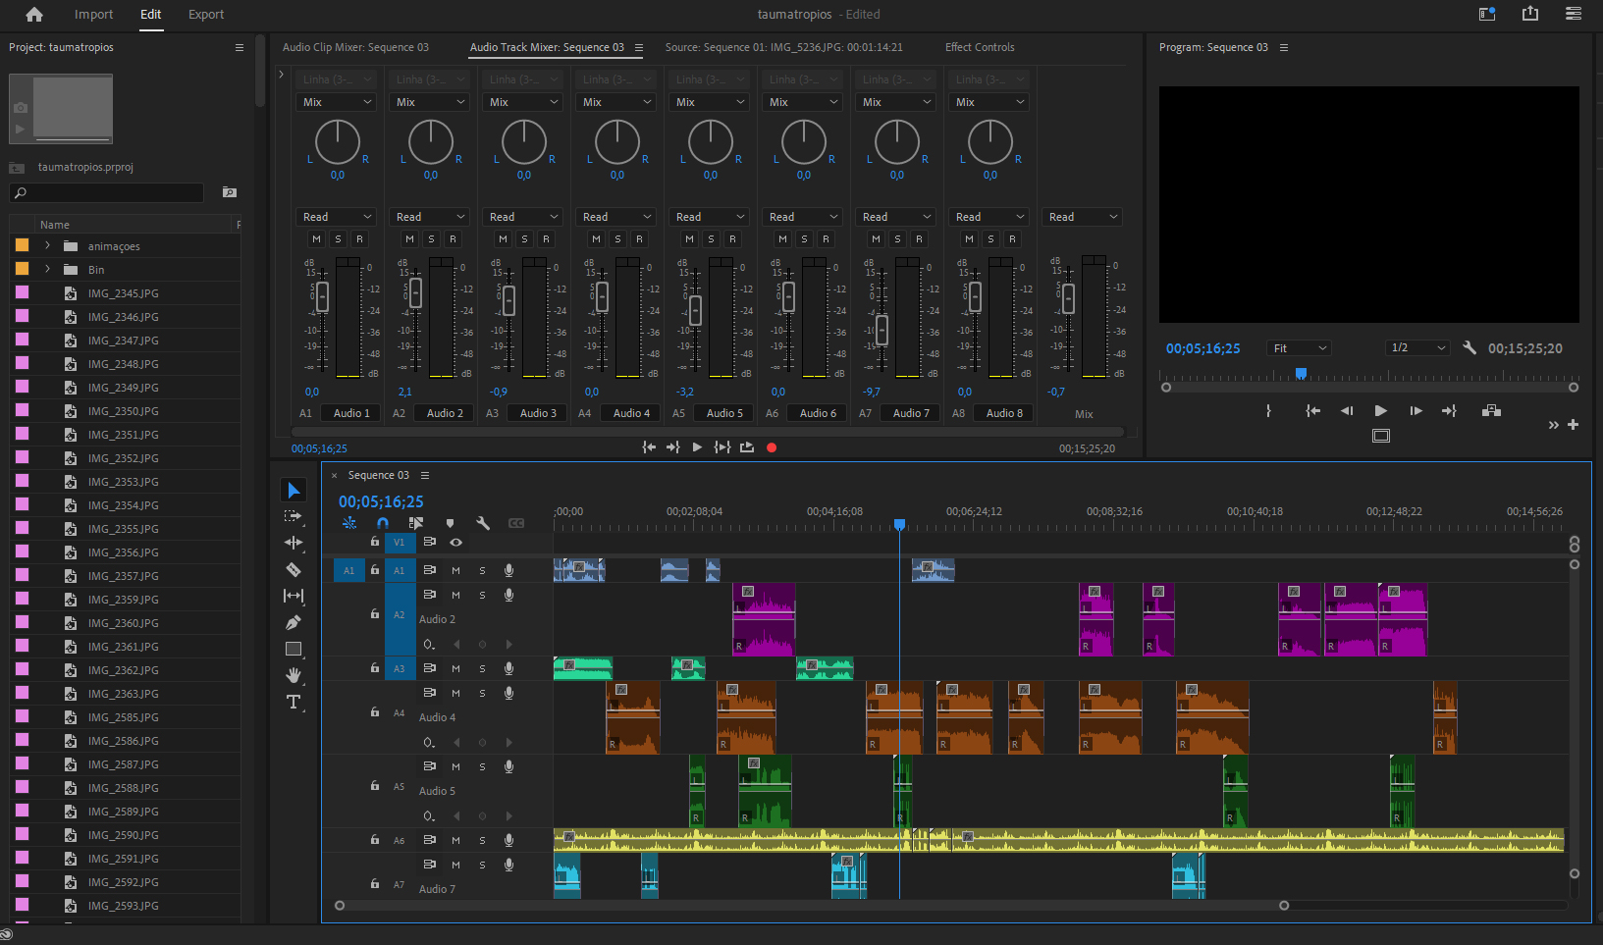Image resolution: width=1603 pixels, height=945 pixels.
Task: Select the Pen tool
Action: coord(293,622)
